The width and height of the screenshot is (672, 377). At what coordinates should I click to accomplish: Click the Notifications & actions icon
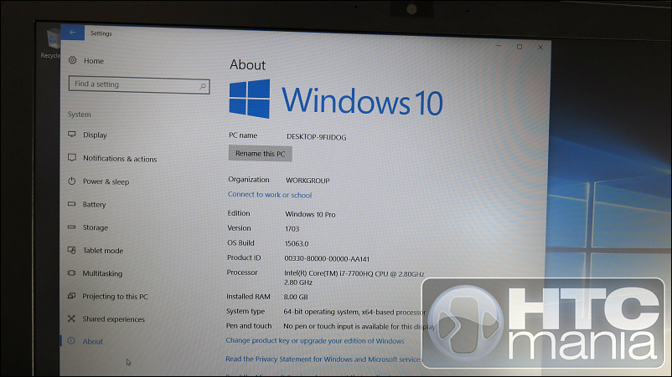pyautogui.click(x=72, y=158)
